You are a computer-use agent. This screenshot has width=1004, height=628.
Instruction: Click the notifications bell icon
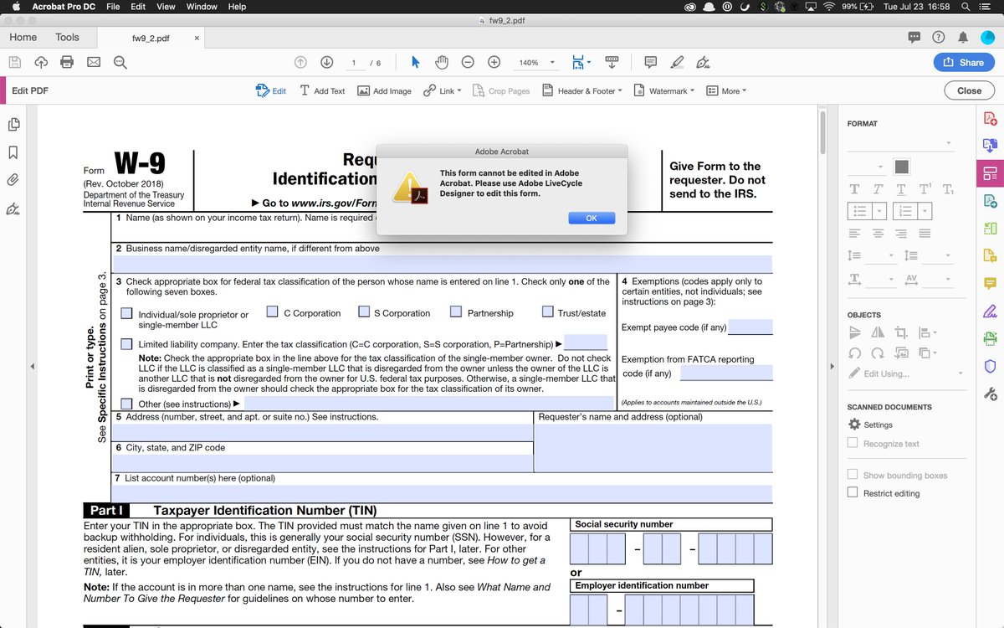tap(963, 37)
